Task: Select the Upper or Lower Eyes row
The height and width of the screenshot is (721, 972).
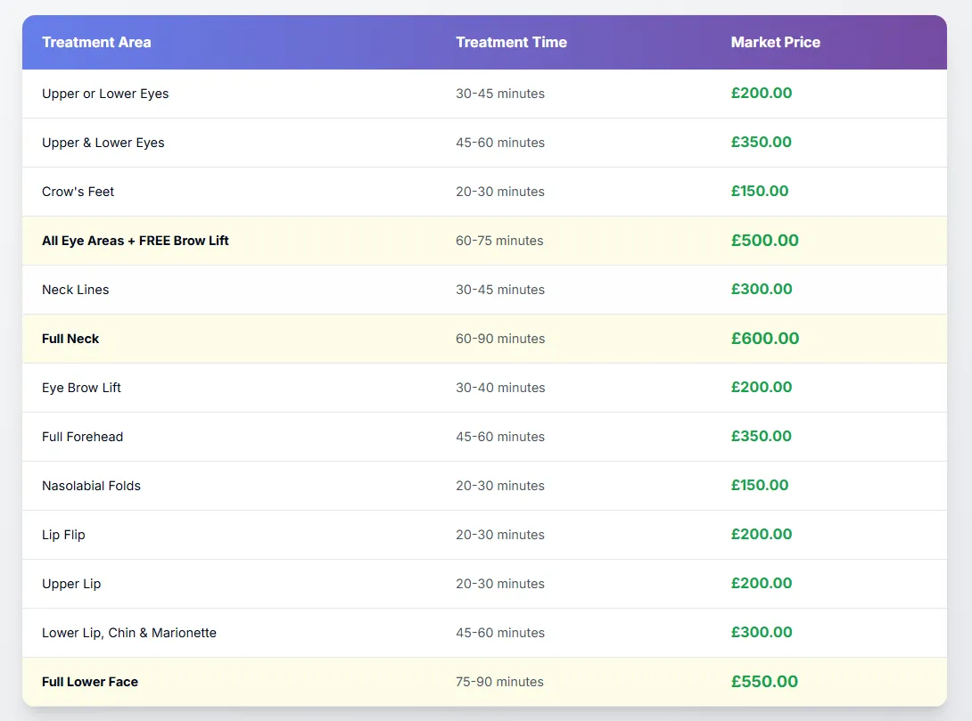Action: tap(105, 94)
